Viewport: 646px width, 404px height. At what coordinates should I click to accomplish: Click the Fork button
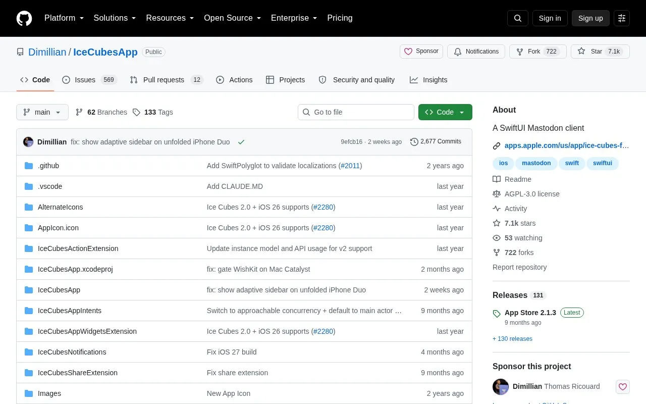click(537, 52)
